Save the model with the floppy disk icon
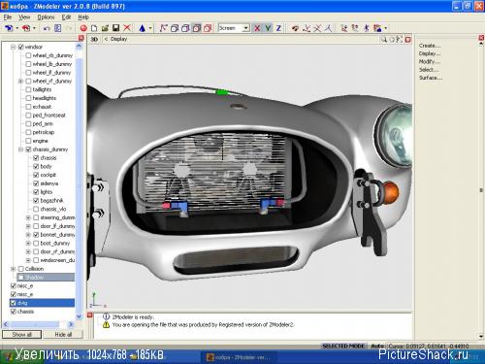 [x=115, y=28]
